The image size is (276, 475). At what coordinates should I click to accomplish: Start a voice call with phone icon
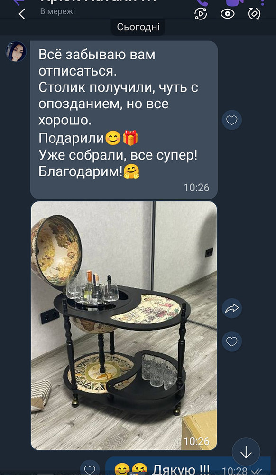click(202, 1)
